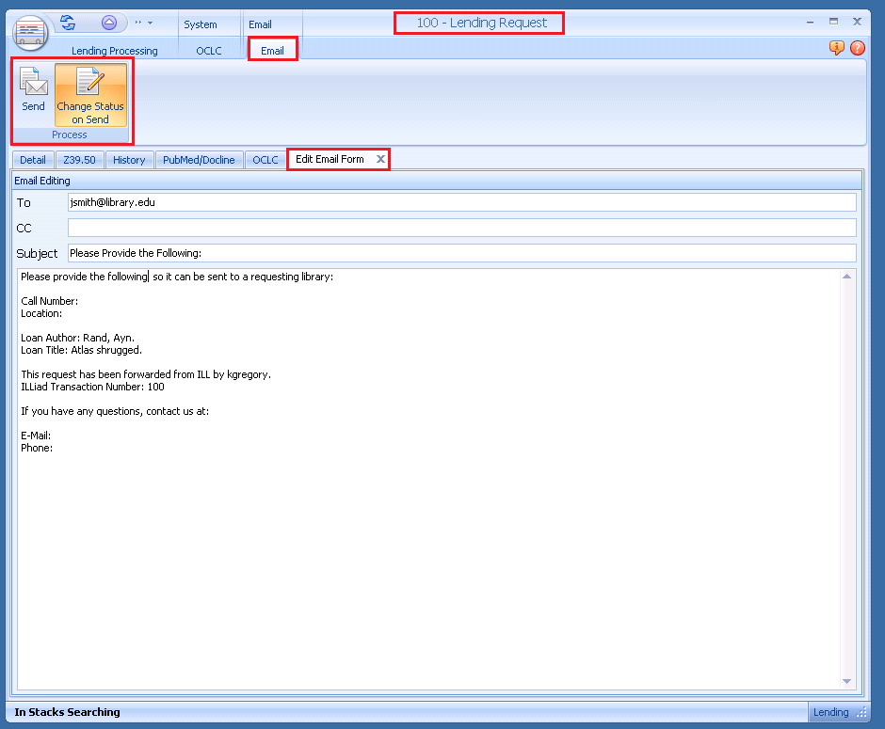885x729 pixels.
Task: Select the Email ribbon tab
Action: (272, 51)
